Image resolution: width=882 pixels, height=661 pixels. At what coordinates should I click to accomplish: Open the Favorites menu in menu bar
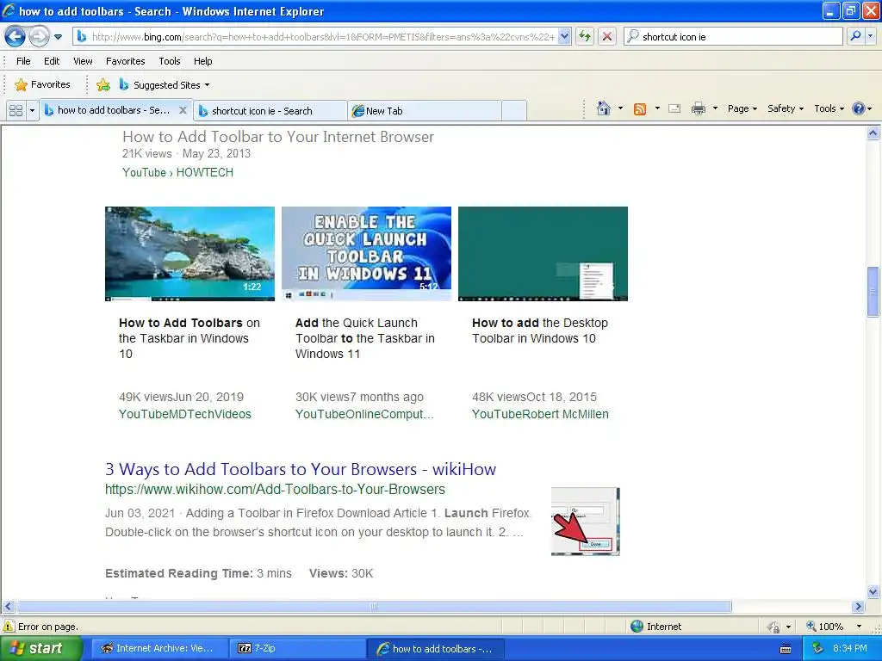(126, 61)
